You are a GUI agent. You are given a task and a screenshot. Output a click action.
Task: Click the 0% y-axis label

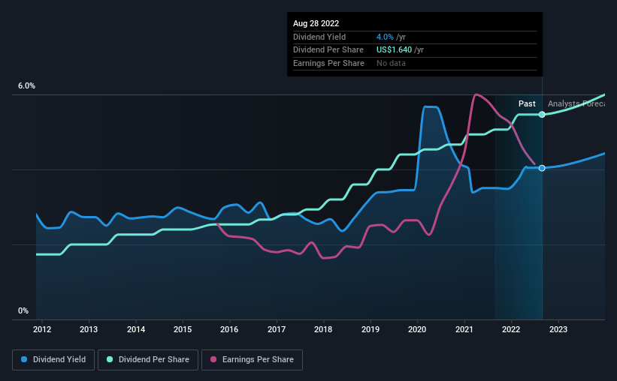(23, 310)
